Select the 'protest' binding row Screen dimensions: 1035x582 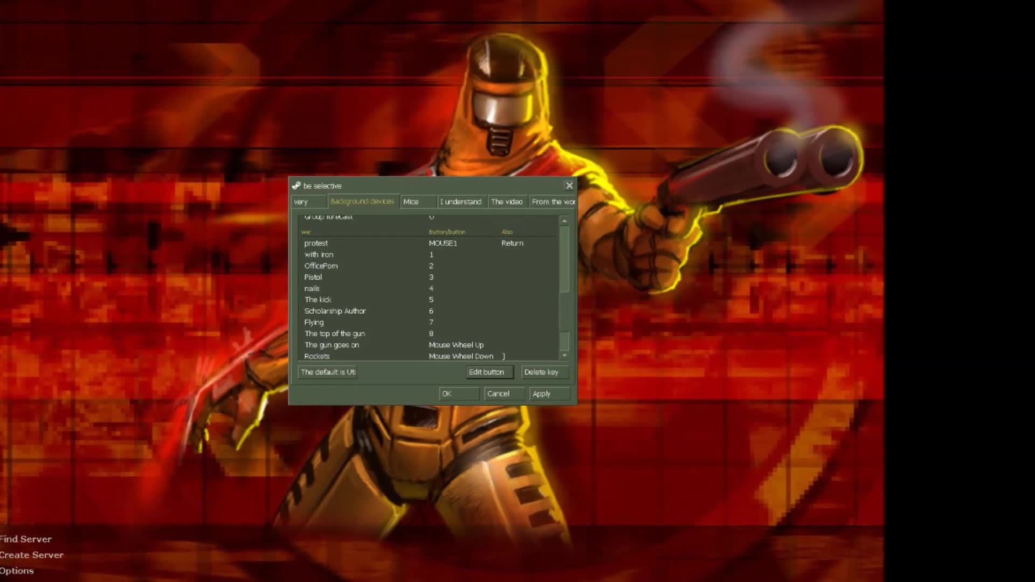[x=429, y=243]
